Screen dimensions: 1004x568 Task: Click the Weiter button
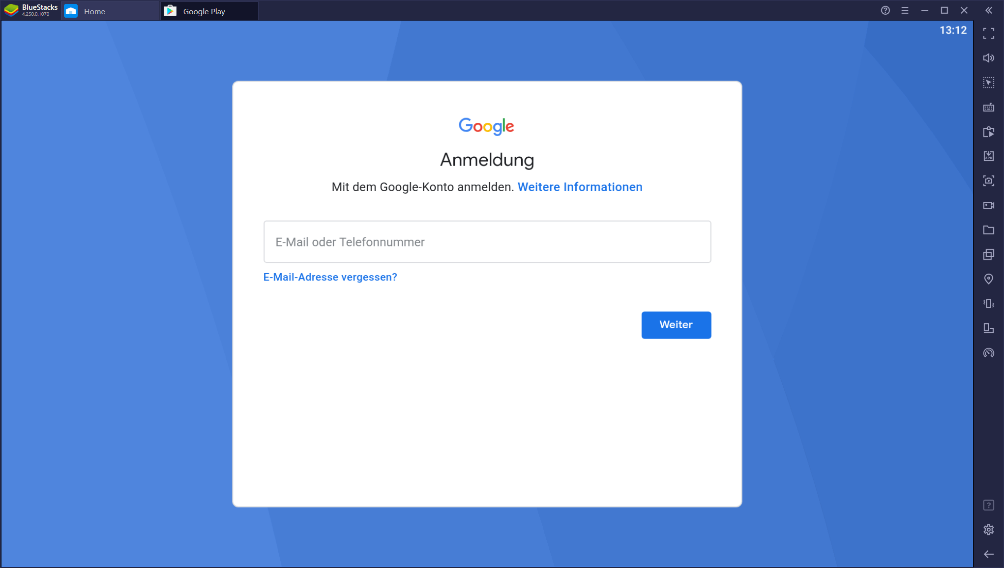click(x=676, y=325)
